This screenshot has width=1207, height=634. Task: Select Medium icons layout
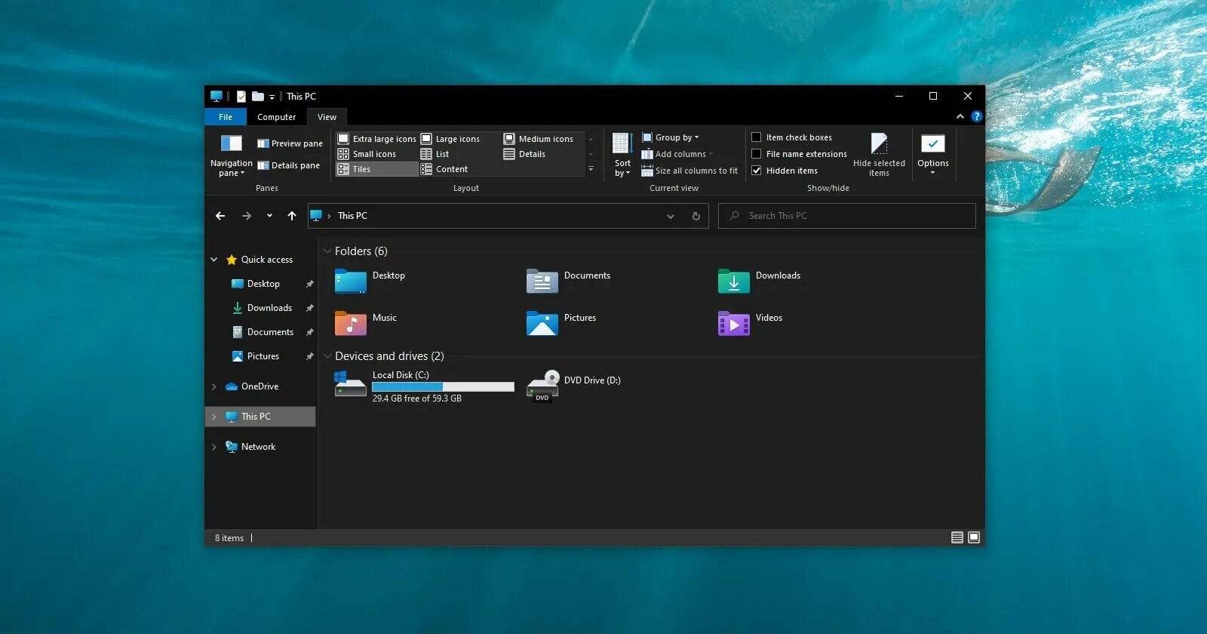click(x=539, y=139)
